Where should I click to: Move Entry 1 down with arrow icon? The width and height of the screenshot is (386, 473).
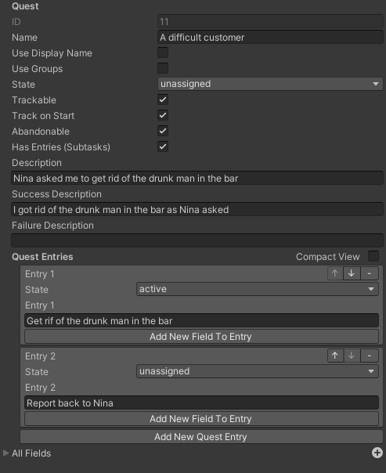coord(352,273)
